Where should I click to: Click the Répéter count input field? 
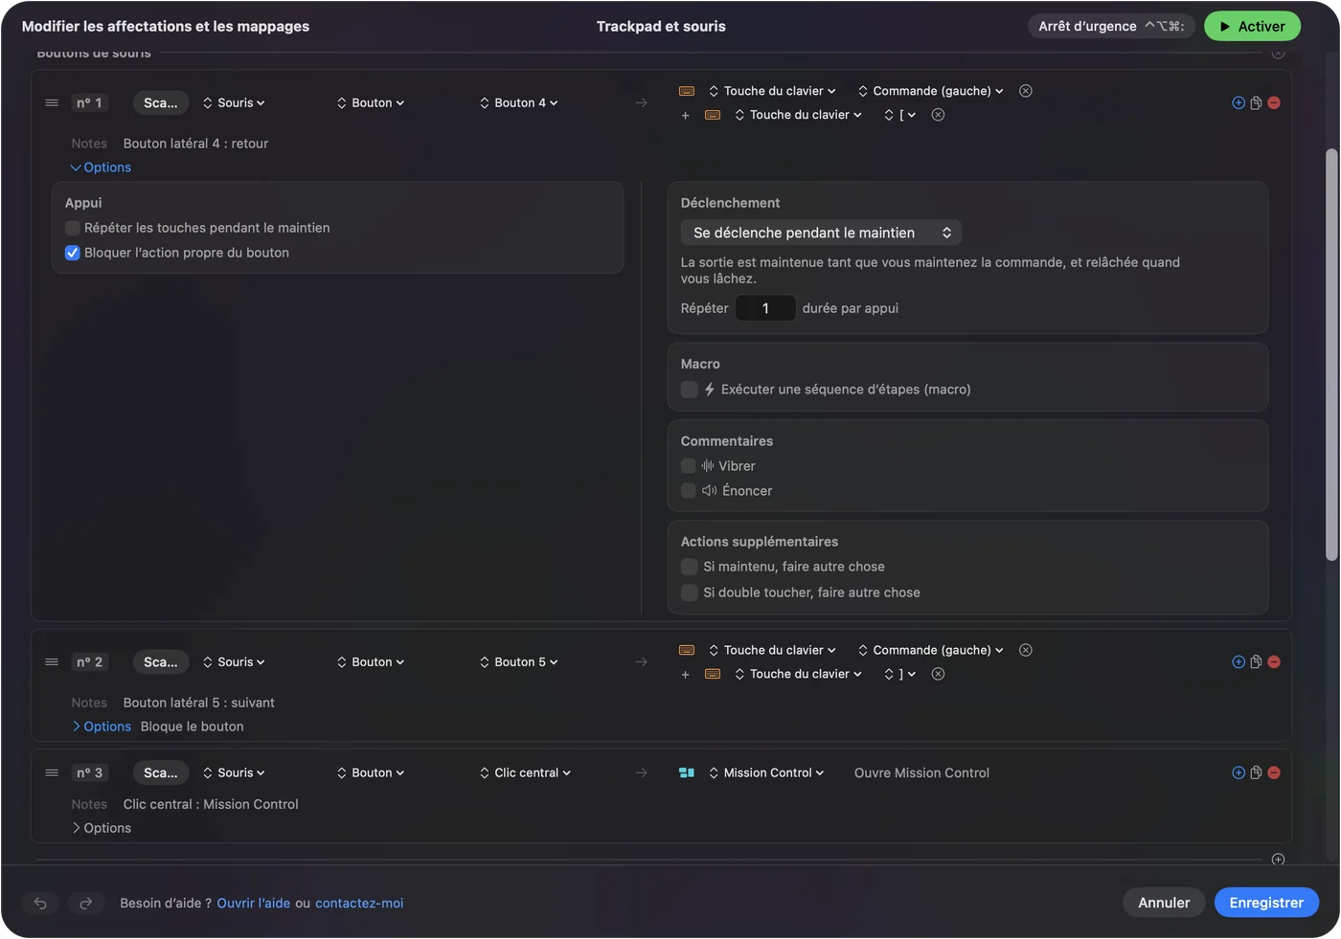[x=765, y=308]
